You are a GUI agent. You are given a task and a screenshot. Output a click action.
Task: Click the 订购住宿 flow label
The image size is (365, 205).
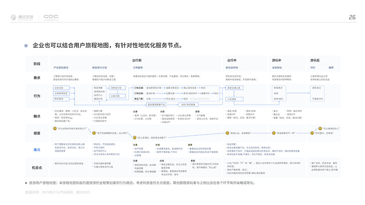pos(139,93)
